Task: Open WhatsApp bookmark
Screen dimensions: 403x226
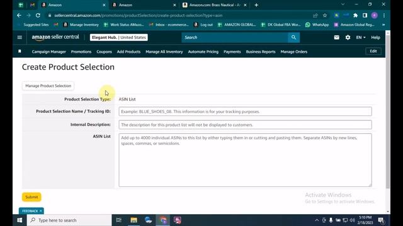Action: [x=317, y=24]
